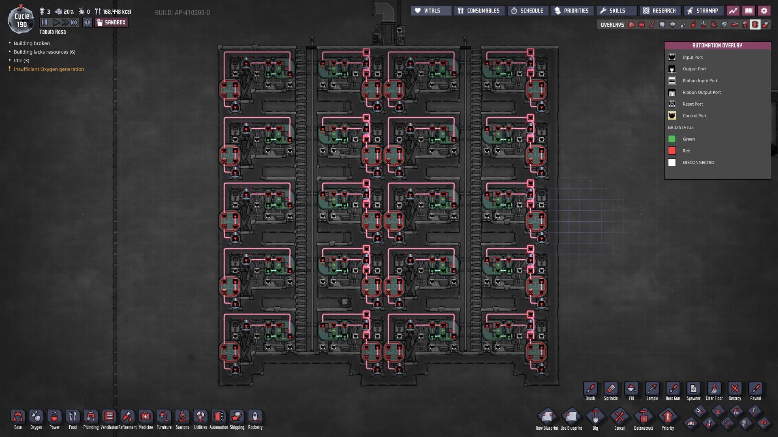Expand the Idle (3) notification
Viewport: 778px width, 437px height.
21,60
